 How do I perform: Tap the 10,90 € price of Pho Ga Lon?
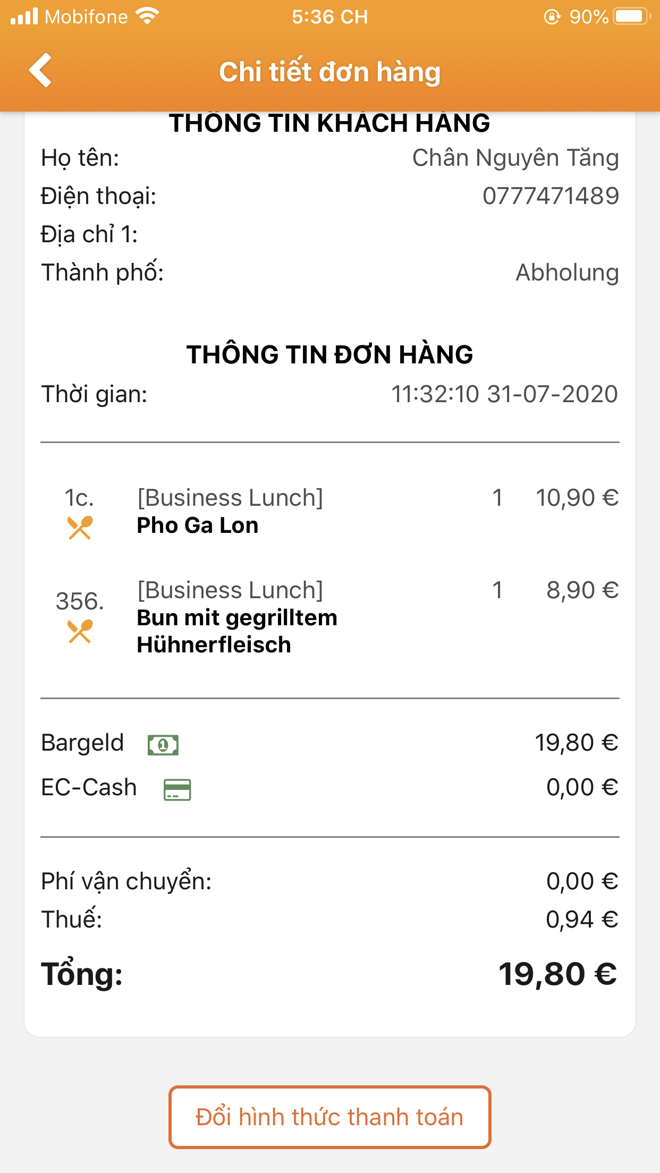coord(577,498)
